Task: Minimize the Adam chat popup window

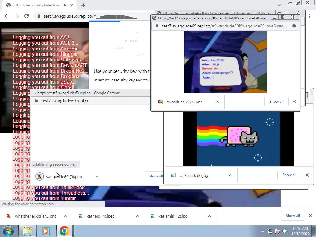Action: click(x=274, y=18)
